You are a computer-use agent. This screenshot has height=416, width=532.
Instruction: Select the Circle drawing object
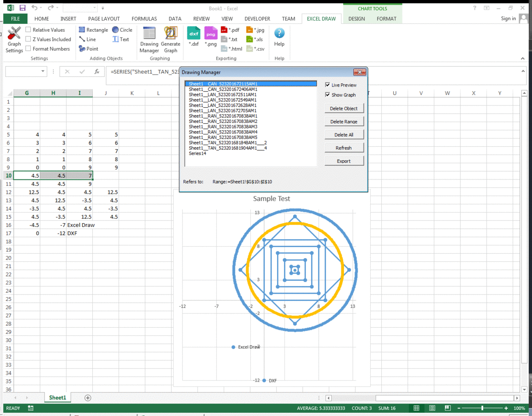(122, 29)
